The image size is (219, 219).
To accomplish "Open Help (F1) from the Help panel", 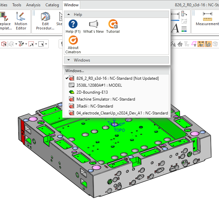I will tap(73, 26).
